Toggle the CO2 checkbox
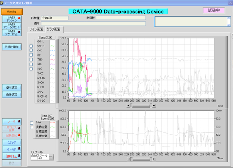Viewport: 233px width, 168px height. coord(31,50)
